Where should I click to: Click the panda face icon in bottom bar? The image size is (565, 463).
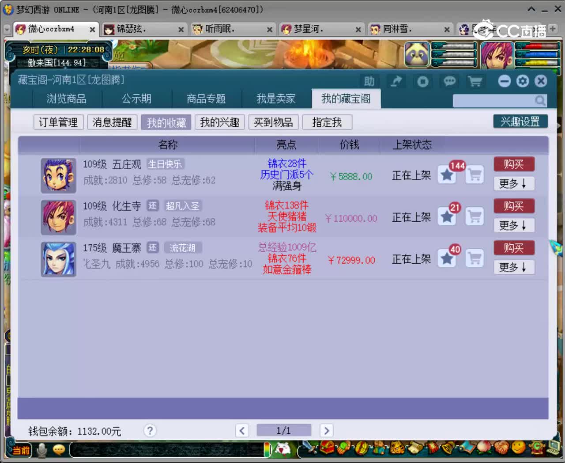(x=283, y=449)
